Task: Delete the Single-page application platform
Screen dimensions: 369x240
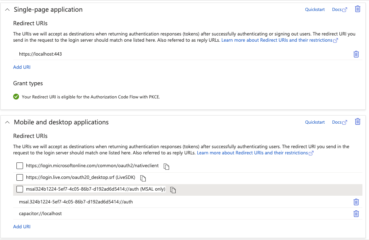Action: (x=358, y=9)
